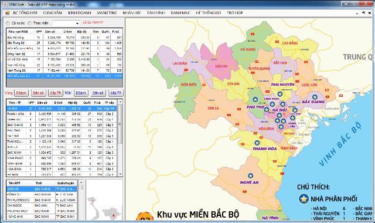375x223 pixels.
Task: Click the star marker above Nghệ An
Action: pos(250,176)
